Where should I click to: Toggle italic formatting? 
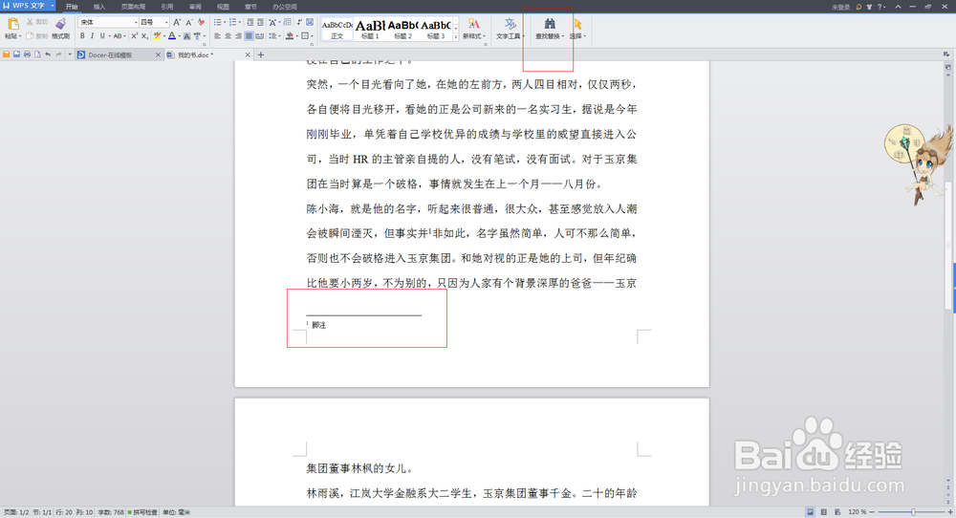92,36
